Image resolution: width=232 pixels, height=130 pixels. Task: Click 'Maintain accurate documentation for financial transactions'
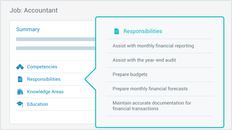click(x=152, y=106)
